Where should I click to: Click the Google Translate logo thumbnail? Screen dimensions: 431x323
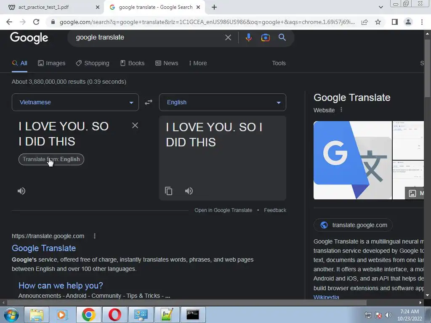click(352, 160)
